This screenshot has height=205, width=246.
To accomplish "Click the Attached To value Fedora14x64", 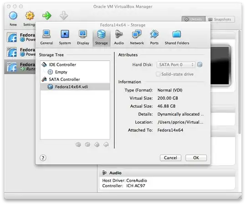I will (170, 130).
